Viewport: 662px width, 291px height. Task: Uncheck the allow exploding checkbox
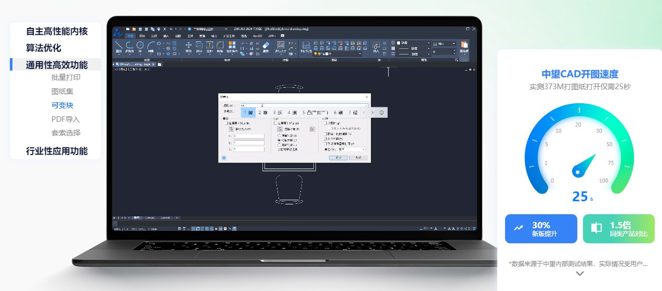click(x=325, y=139)
